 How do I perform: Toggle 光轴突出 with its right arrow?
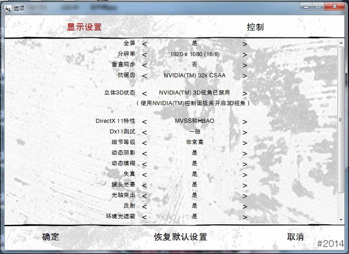pyautogui.click(x=245, y=196)
